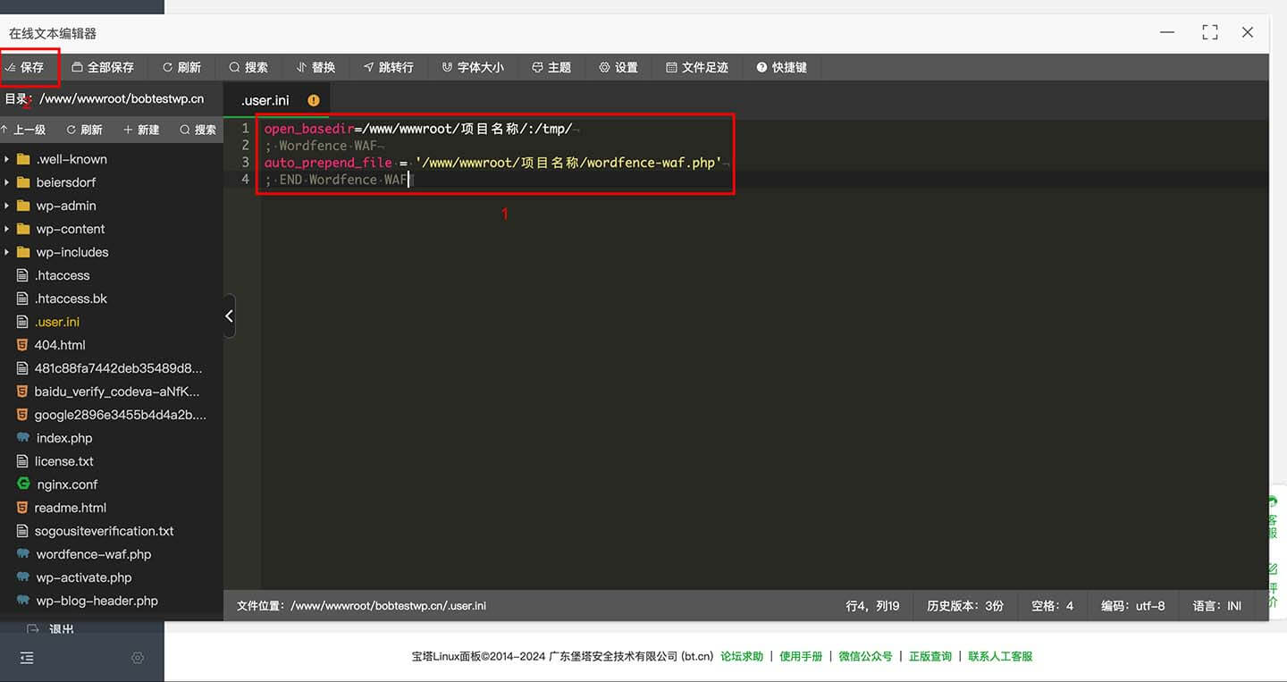The image size is (1287, 682).
Task: Click the green nginx icon of nginx.conf
Action: coord(23,484)
